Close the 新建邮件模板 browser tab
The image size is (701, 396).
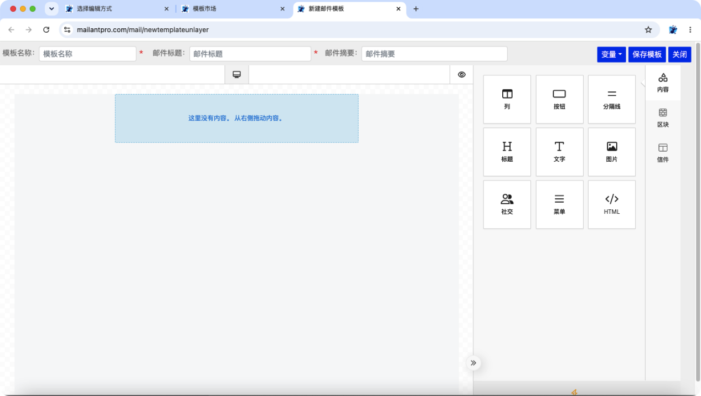(x=398, y=9)
